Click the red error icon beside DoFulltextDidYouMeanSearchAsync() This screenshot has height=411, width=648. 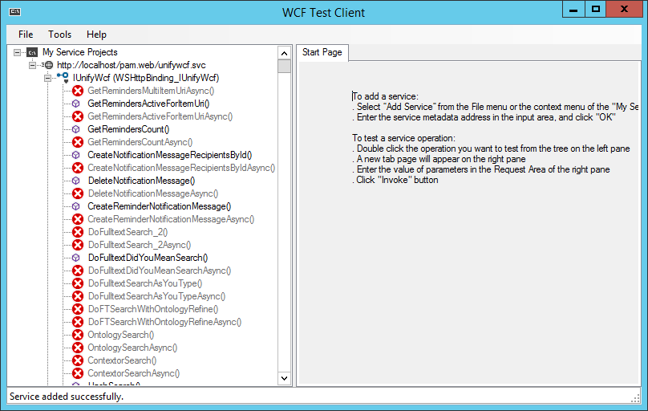point(78,270)
